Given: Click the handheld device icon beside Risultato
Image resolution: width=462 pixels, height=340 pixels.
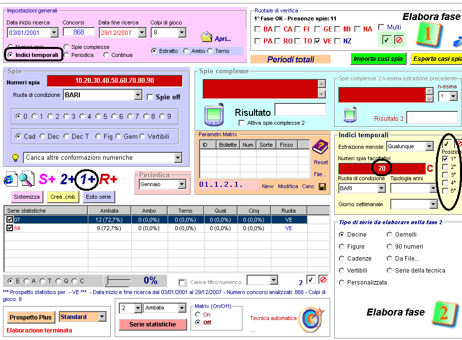Looking at the screenshot, I should point(214,115).
